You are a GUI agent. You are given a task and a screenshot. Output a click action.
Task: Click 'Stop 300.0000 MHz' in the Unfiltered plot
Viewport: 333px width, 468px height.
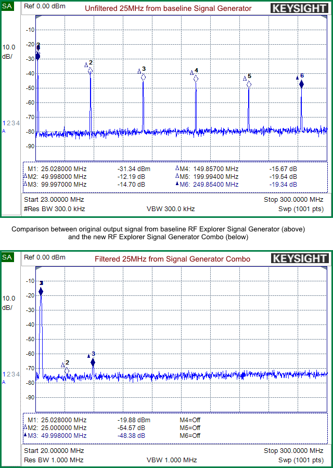(x=293, y=199)
